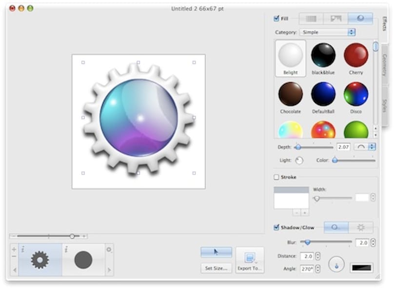Screen dimensions: 395x289
Task: Pick the green material ball
Action: coord(356,130)
